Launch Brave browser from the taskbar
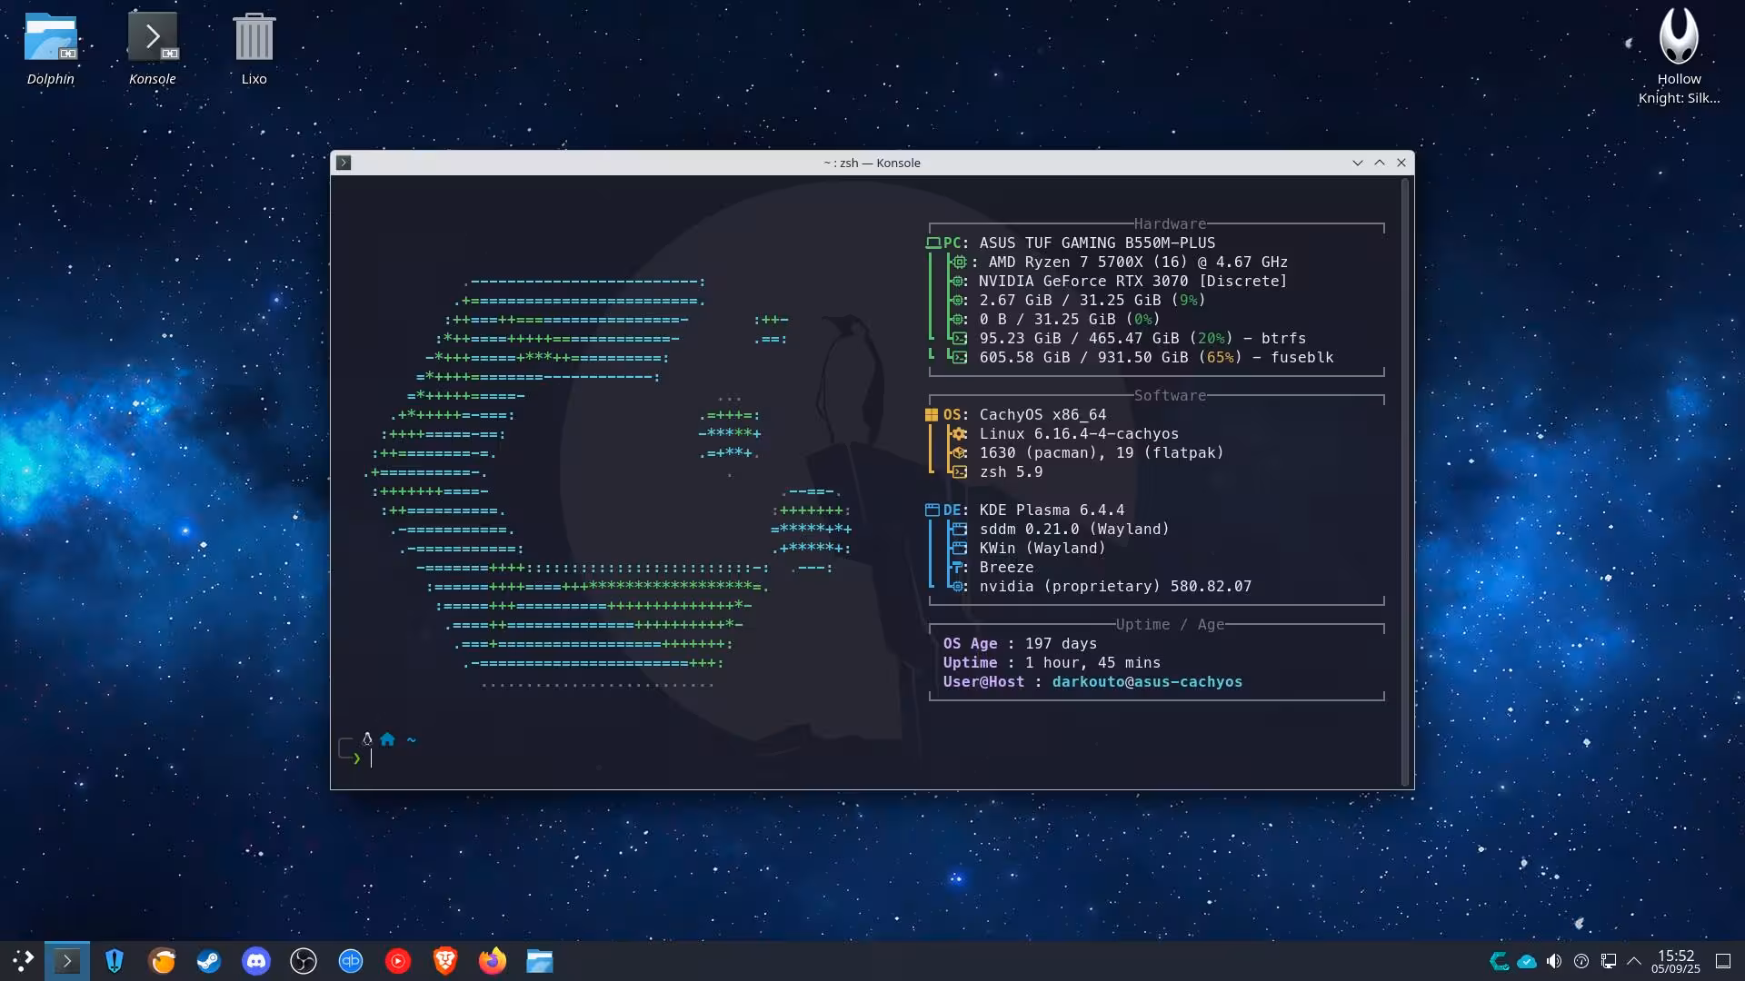1745x981 pixels. point(445,961)
